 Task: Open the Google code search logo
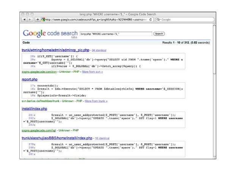pos(50,33)
